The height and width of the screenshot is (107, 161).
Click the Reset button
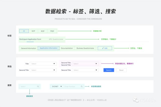click(x=121, y=70)
